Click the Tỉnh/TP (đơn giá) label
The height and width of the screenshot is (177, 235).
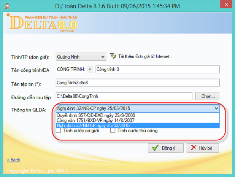point(30,57)
